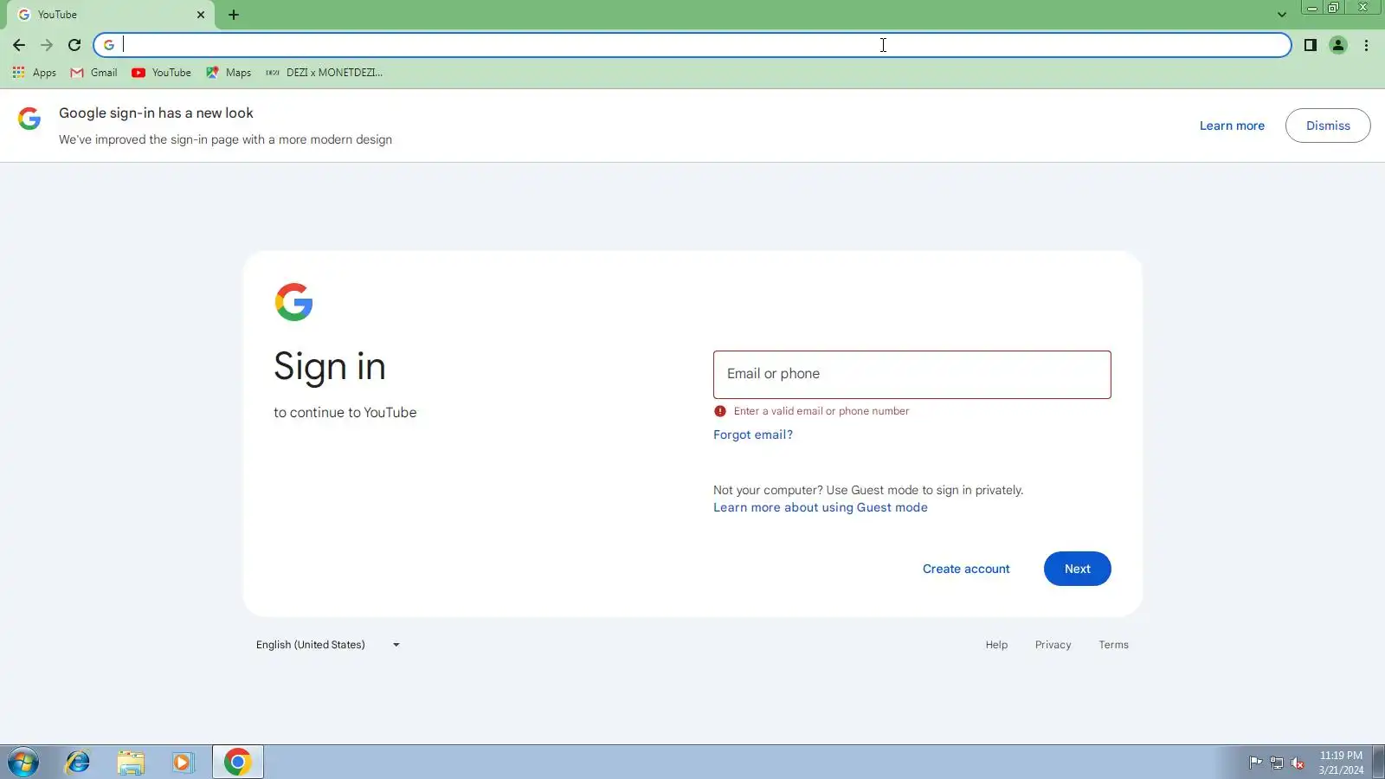Viewport: 1385px width, 779px height.
Task: Select the YouTube browser tab
Action: (x=111, y=15)
